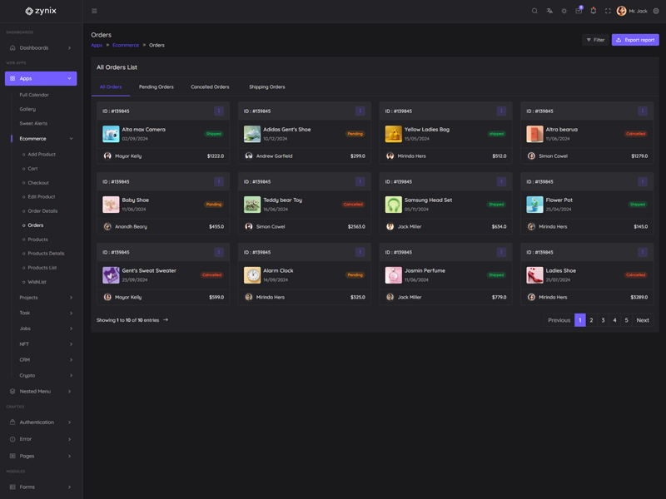Screen dimensions: 666x499
Task: Click the hamburger menu icon
Action: (x=94, y=11)
